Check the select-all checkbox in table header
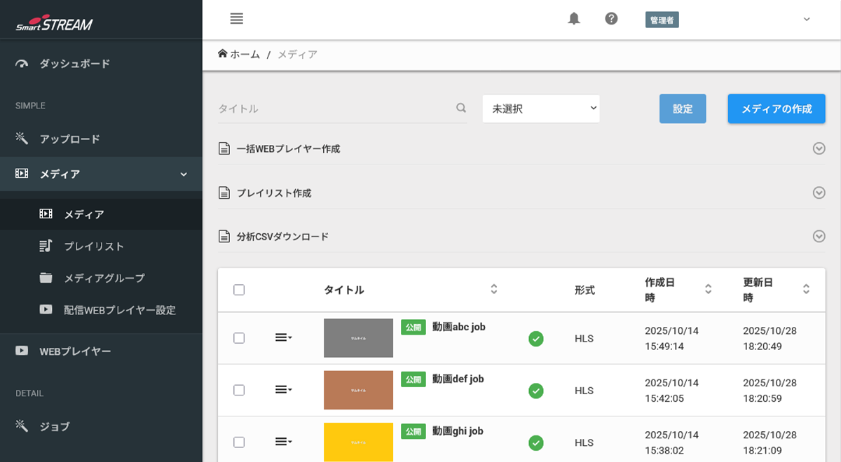Screen dimensions: 841x462 (238, 289)
